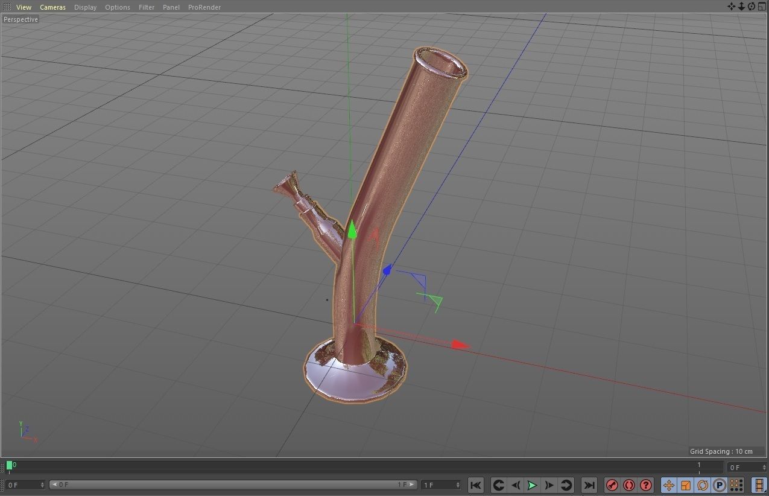Toggle the active viewport maximize icon
Screen dimensions: 769x496
pos(761,7)
